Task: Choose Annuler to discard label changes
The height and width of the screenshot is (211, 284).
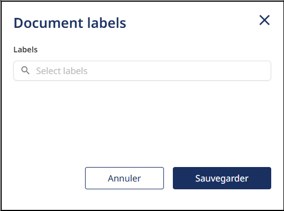Action: click(124, 178)
